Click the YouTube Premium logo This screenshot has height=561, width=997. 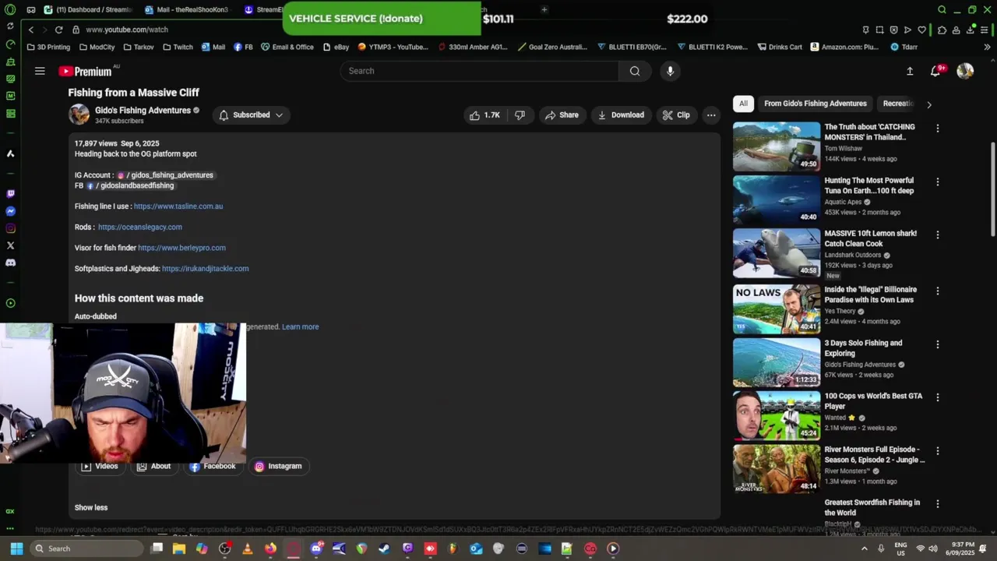tap(86, 71)
